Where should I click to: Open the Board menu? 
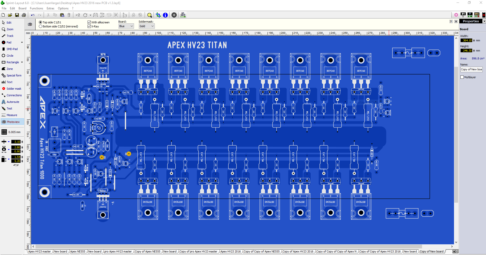click(22, 8)
